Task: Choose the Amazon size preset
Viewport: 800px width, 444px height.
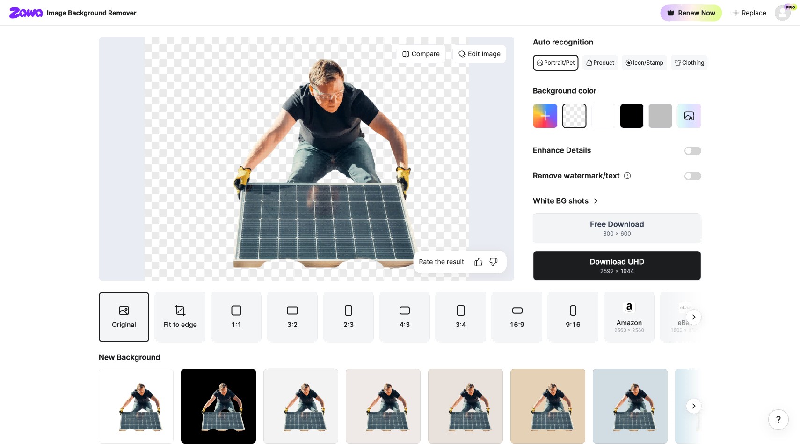Action: tap(629, 317)
